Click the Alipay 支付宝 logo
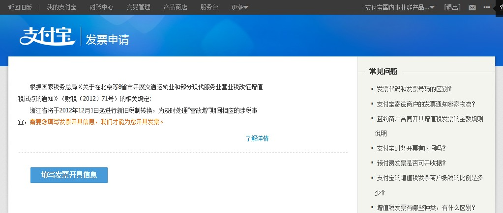This screenshot has height=213, width=503. click(x=48, y=36)
